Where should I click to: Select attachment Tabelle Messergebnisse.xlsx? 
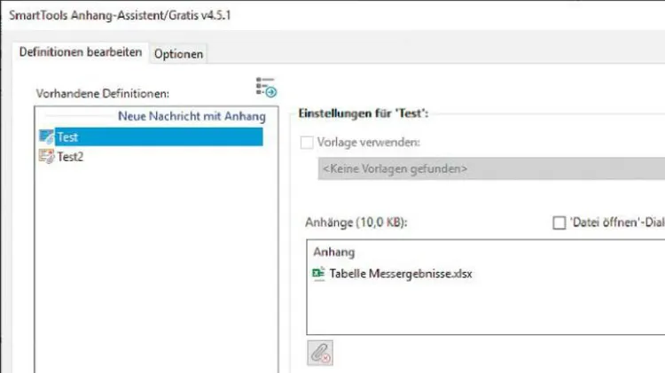(401, 274)
